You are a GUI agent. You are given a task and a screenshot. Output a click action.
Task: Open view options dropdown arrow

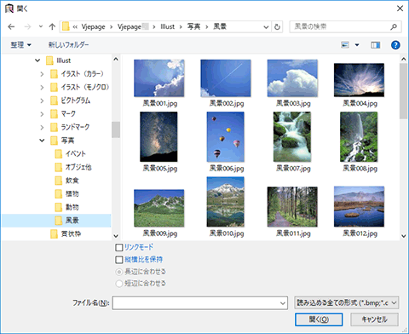(x=357, y=45)
